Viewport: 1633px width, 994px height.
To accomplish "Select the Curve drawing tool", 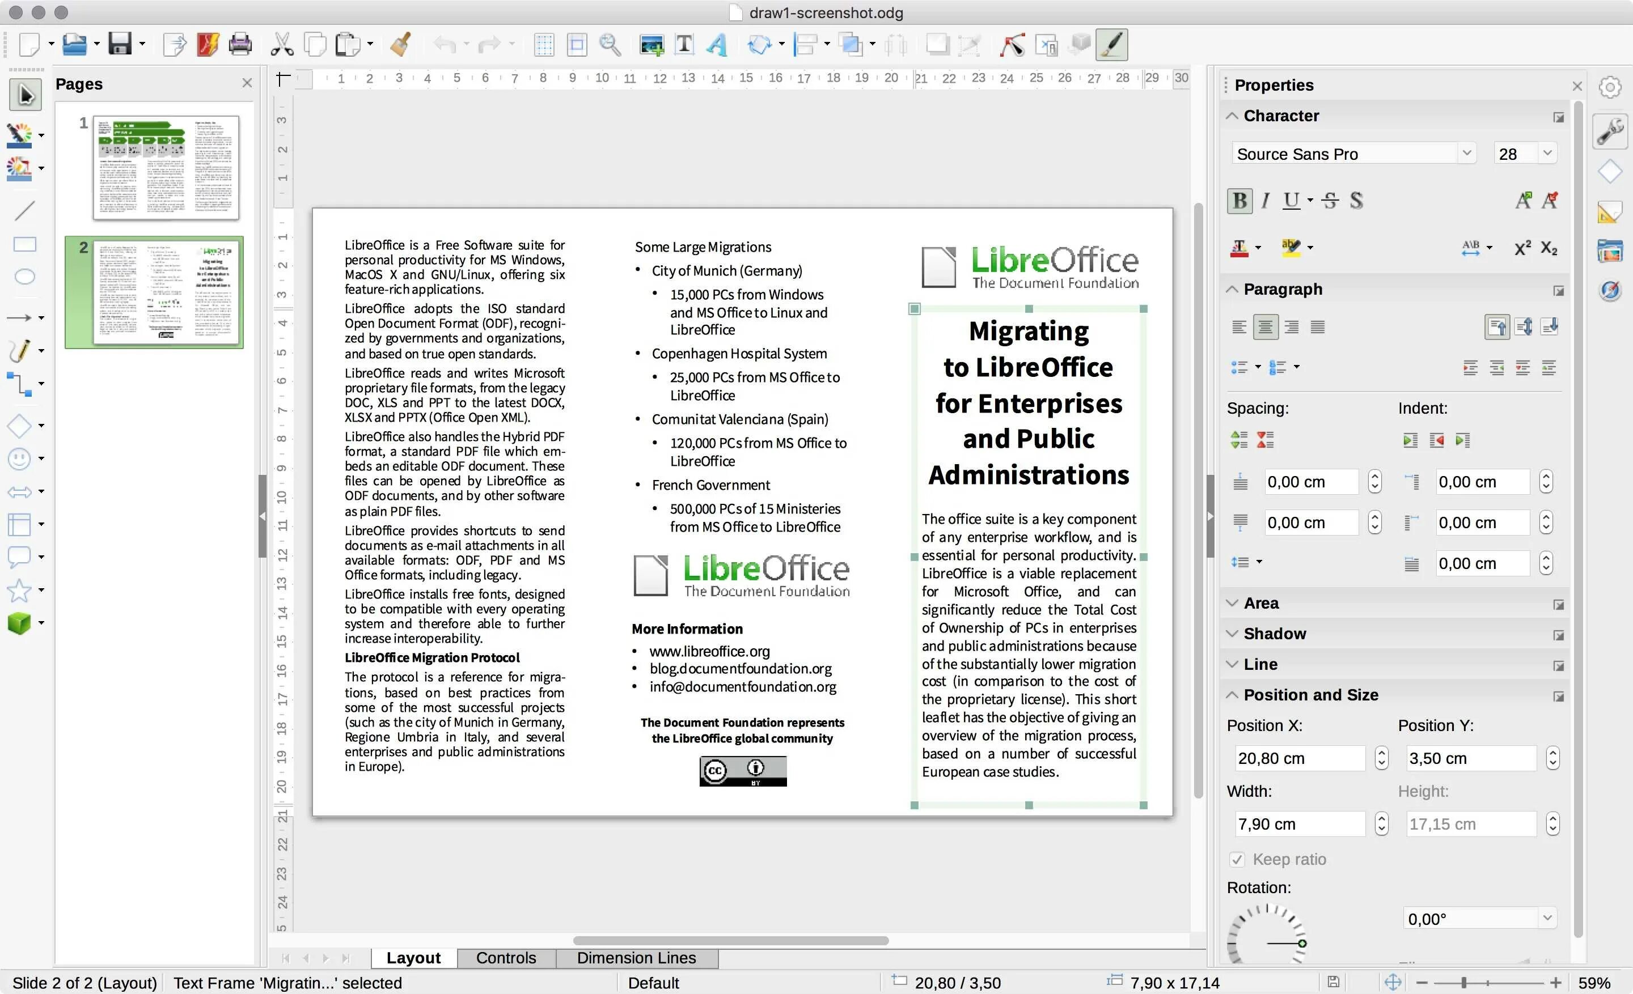I will click(20, 350).
